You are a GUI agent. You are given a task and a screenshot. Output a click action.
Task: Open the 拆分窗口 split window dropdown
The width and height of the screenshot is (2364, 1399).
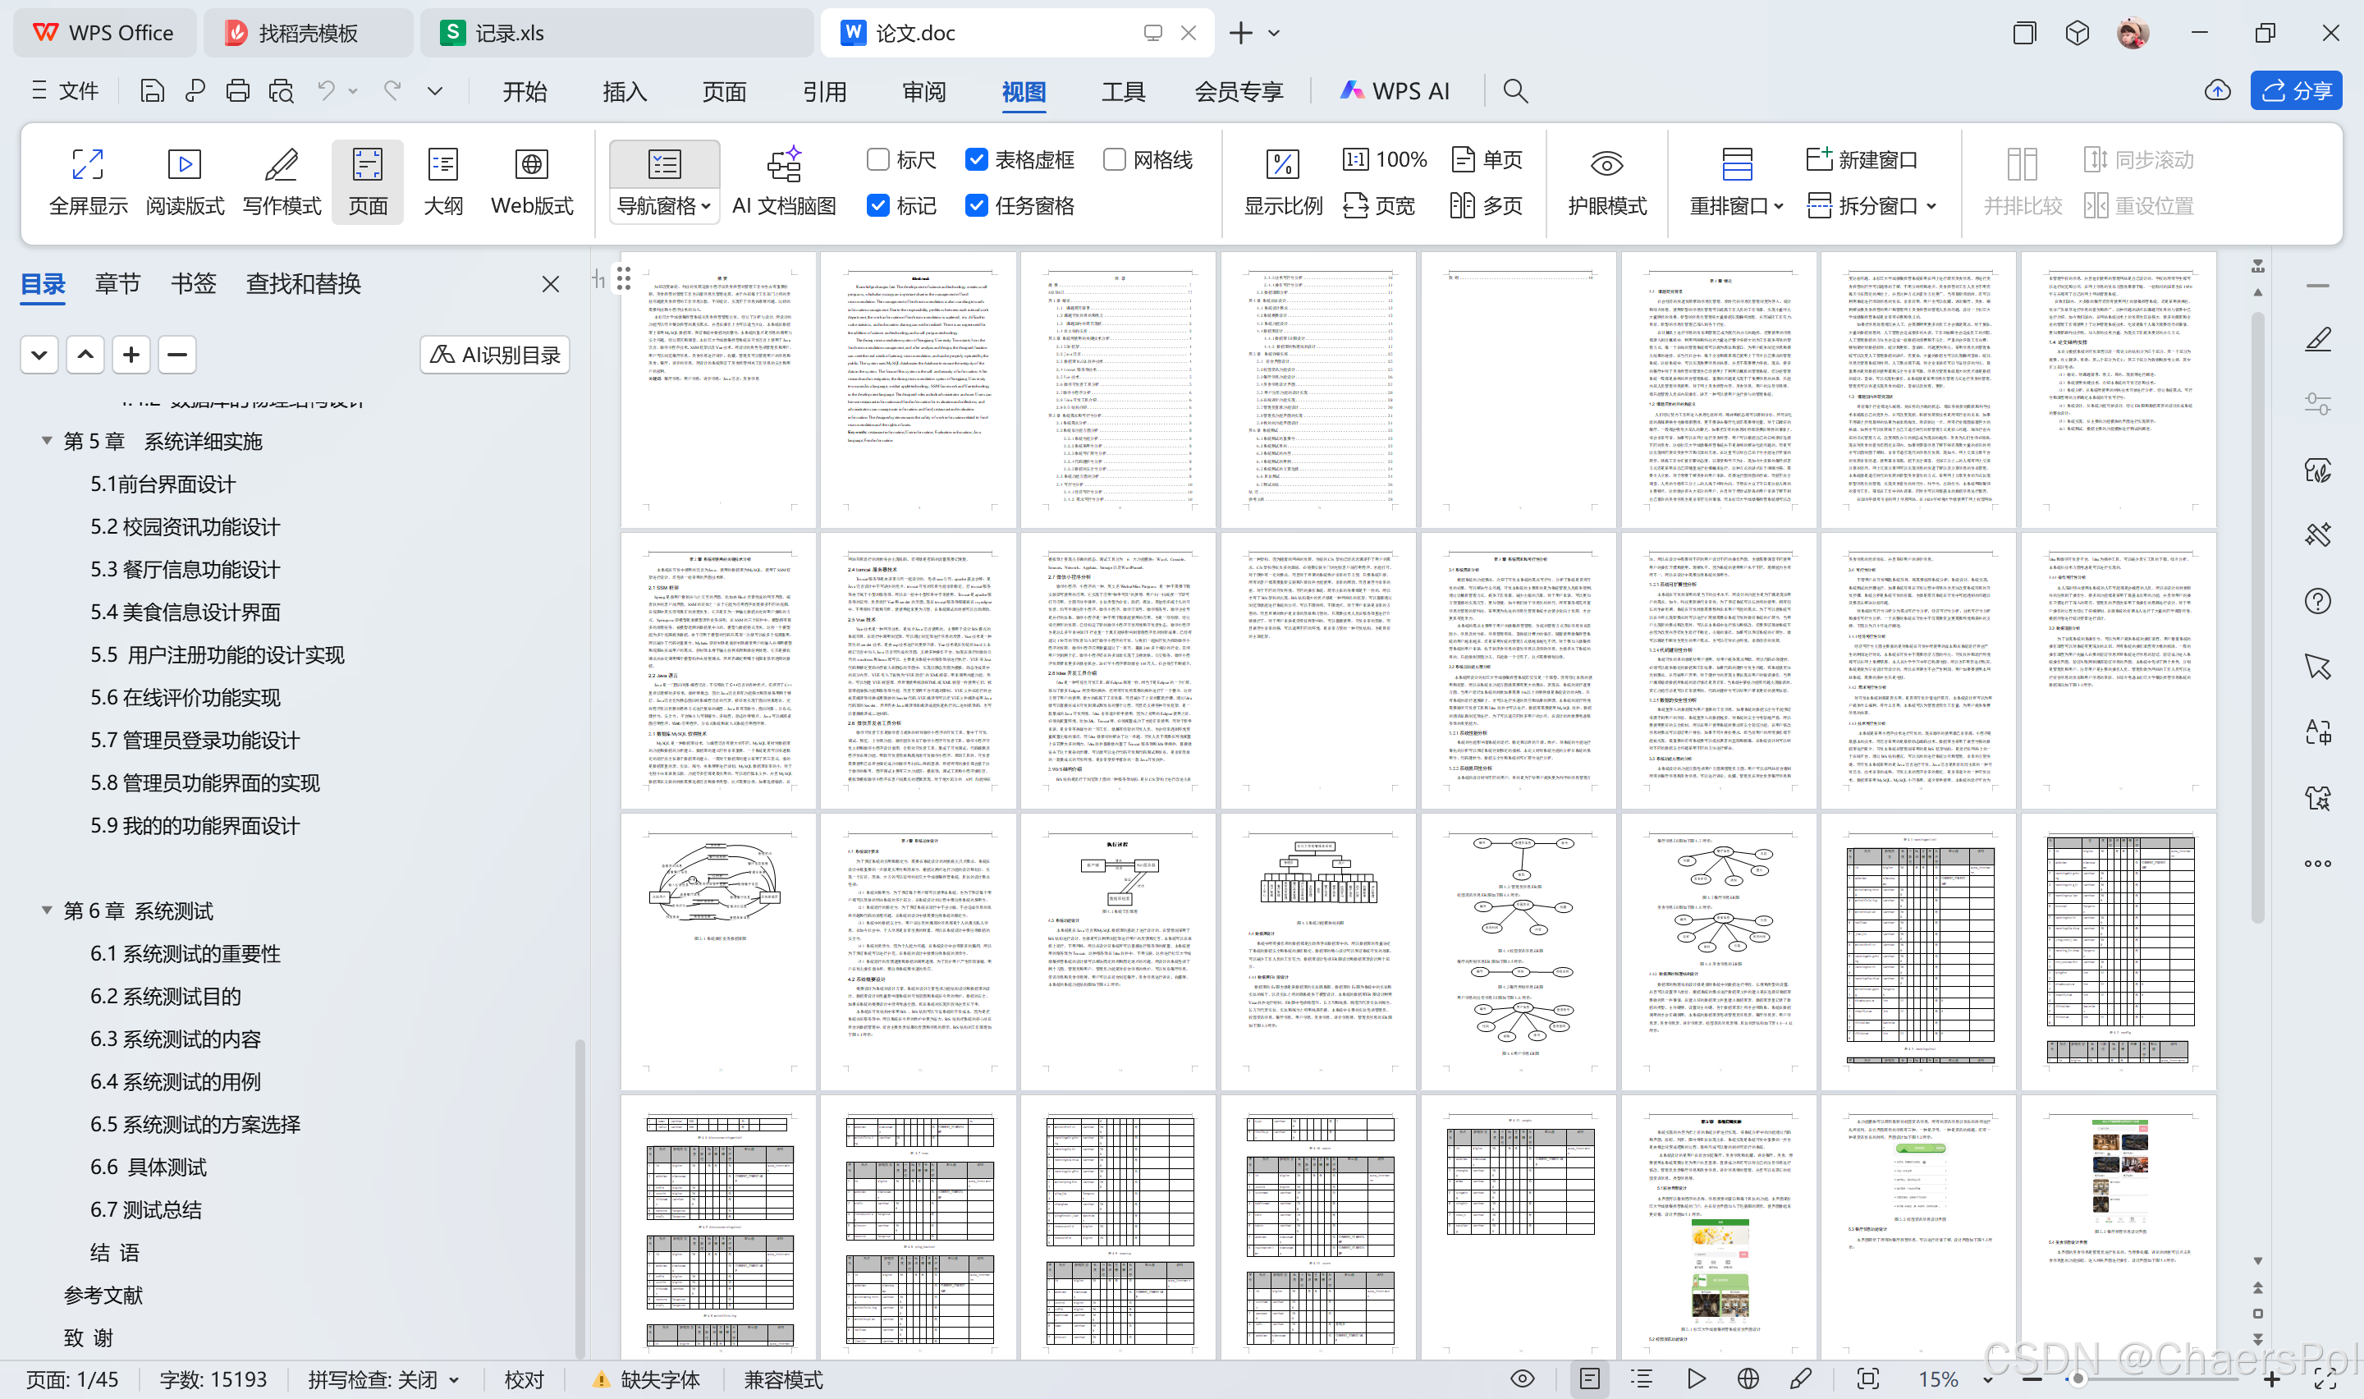(1871, 205)
